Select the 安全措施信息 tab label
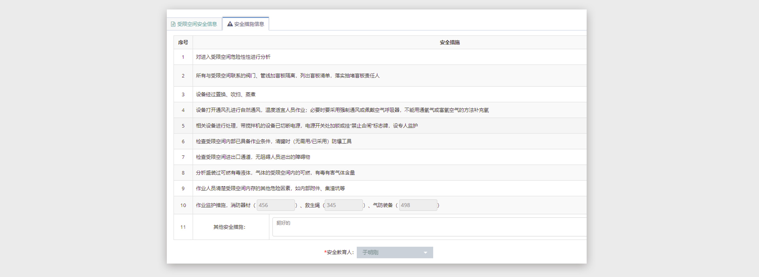Screen dimensions: 759x277 (x=249, y=24)
